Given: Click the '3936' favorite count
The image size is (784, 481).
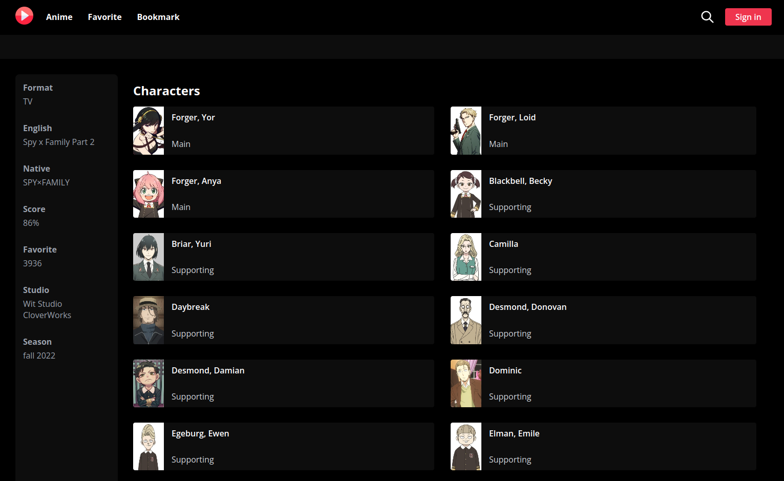Looking at the screenshot, I should (32, 263).
